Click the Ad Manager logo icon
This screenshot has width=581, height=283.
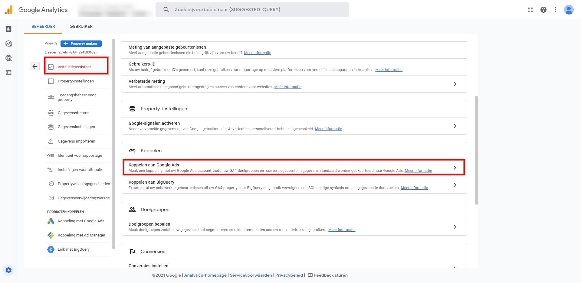click(x=51, y=235)
